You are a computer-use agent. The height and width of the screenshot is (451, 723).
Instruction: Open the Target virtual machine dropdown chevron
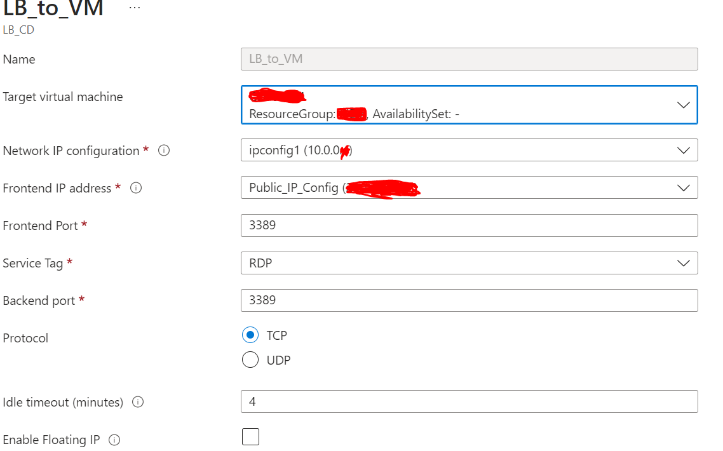684,104
